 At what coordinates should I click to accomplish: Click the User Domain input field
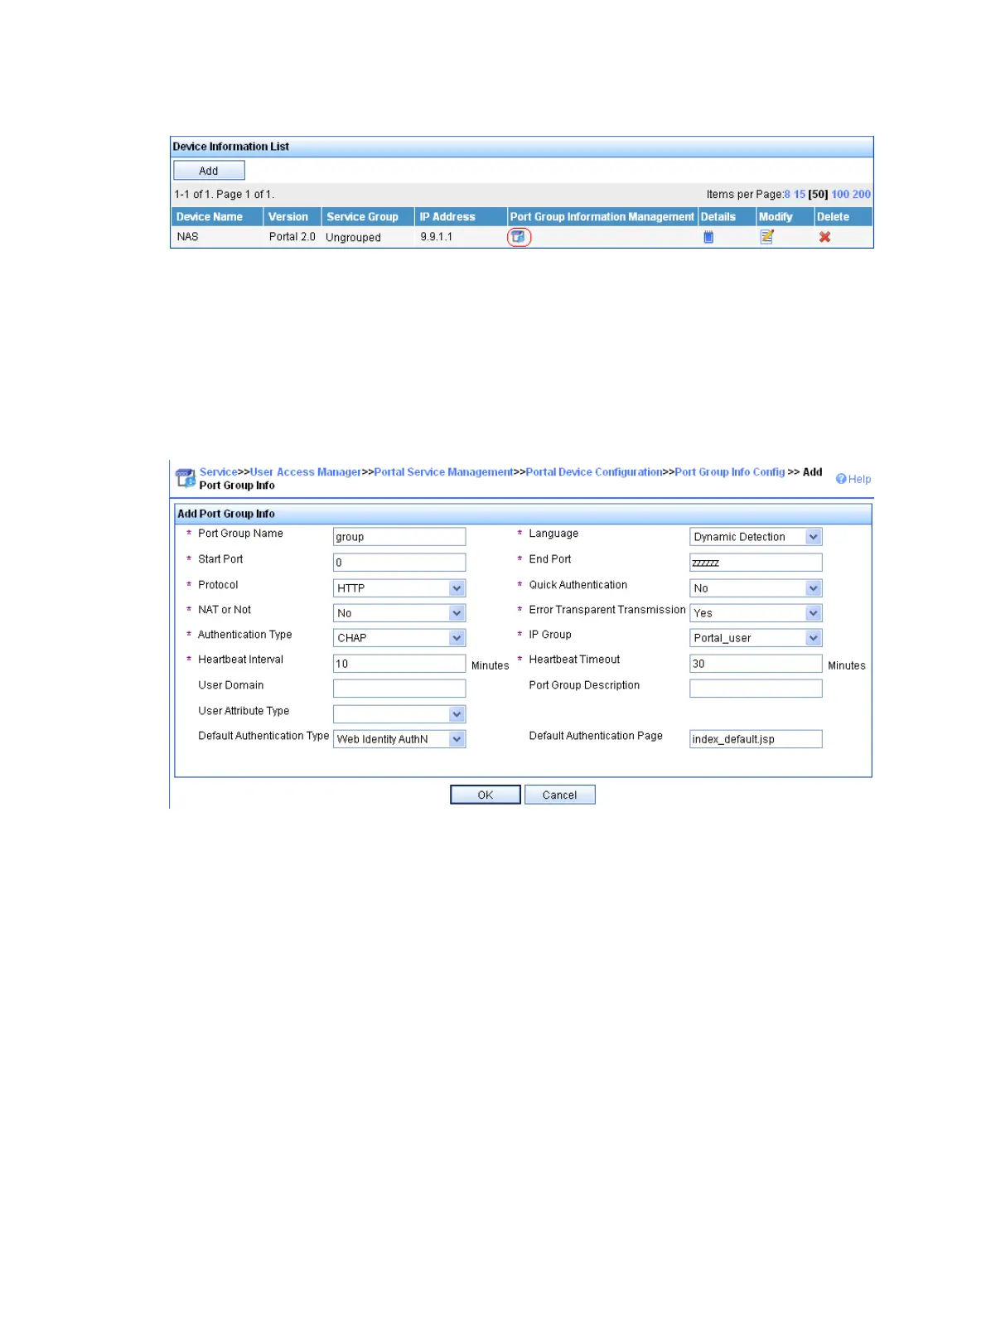click(399, 689)
